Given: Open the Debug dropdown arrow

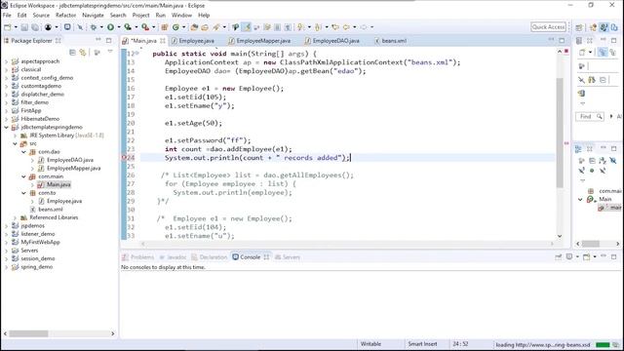Looking at the screenshot, I should (101, 27).
